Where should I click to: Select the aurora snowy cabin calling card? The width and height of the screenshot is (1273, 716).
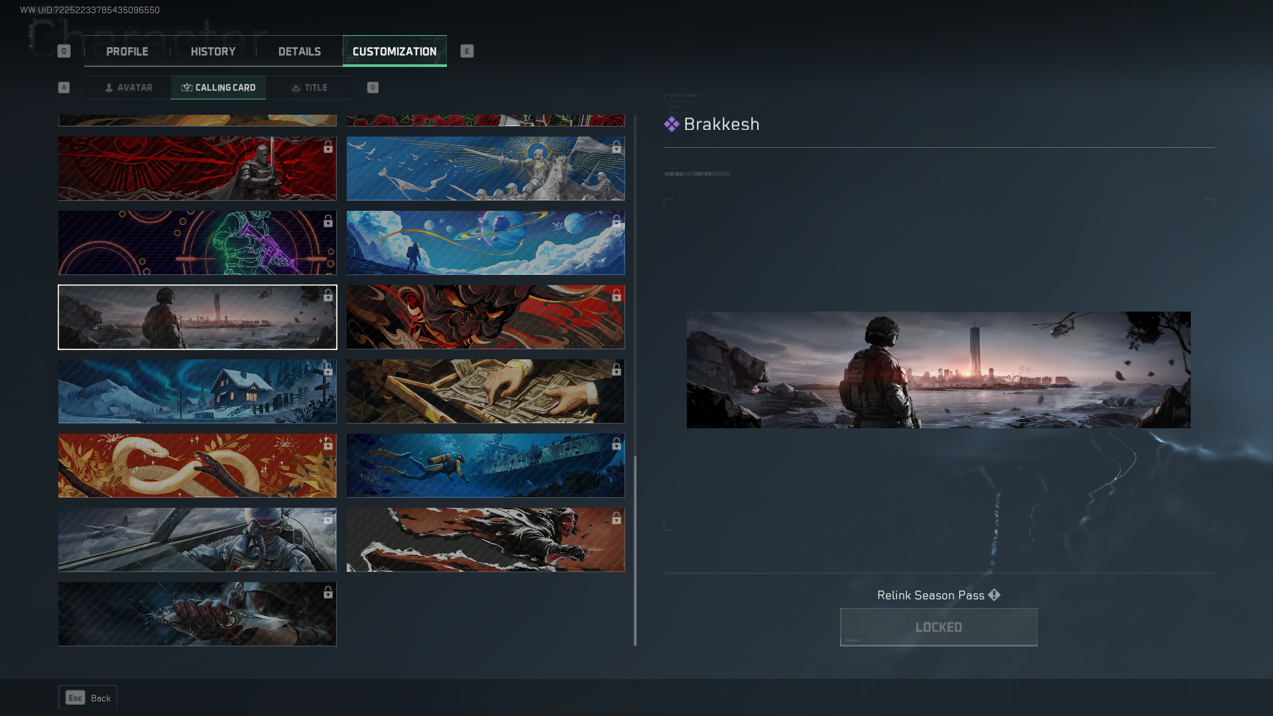point(197,391)
